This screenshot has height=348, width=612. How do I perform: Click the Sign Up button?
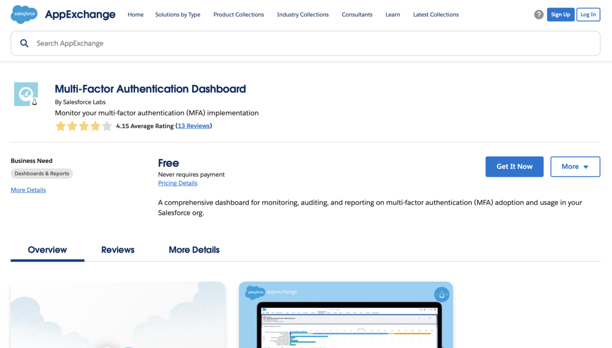click(x=560, y=14)
